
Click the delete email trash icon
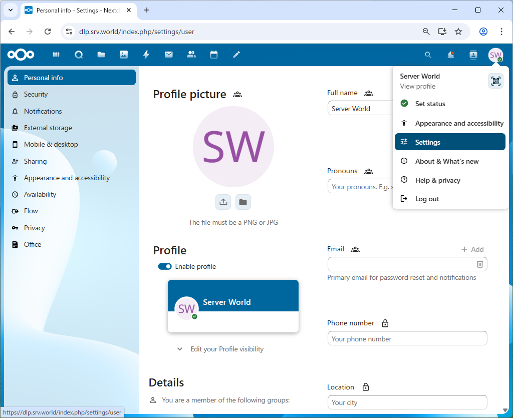click(x=479, y=264)
